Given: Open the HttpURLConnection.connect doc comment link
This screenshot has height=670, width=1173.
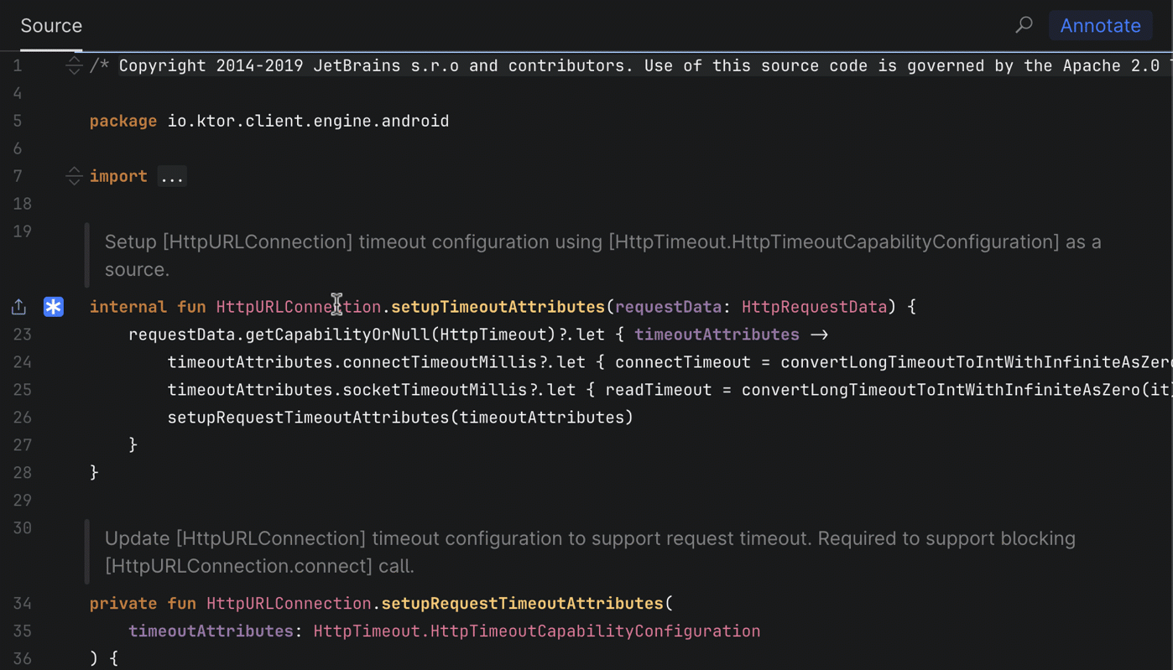Looking at the screenshot, I should click(x=238, y=566).
